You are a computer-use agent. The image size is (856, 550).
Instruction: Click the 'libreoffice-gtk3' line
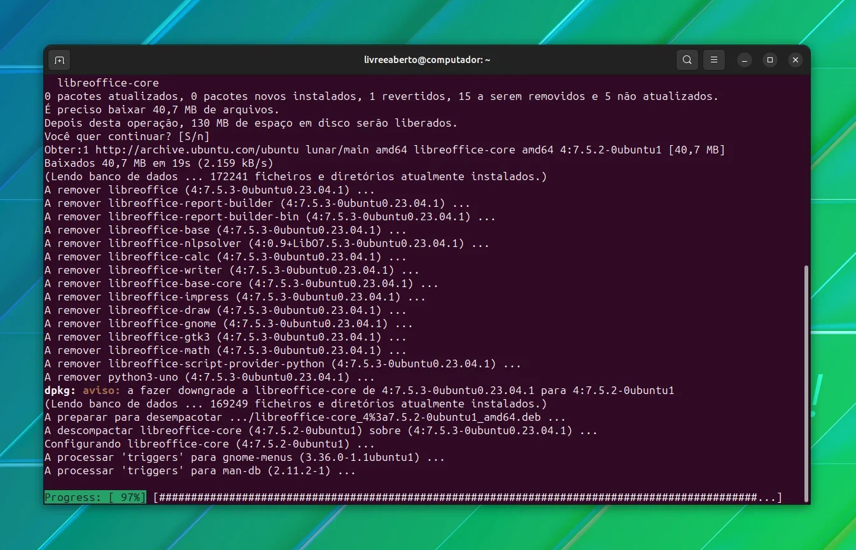click(x=226, y=337)
